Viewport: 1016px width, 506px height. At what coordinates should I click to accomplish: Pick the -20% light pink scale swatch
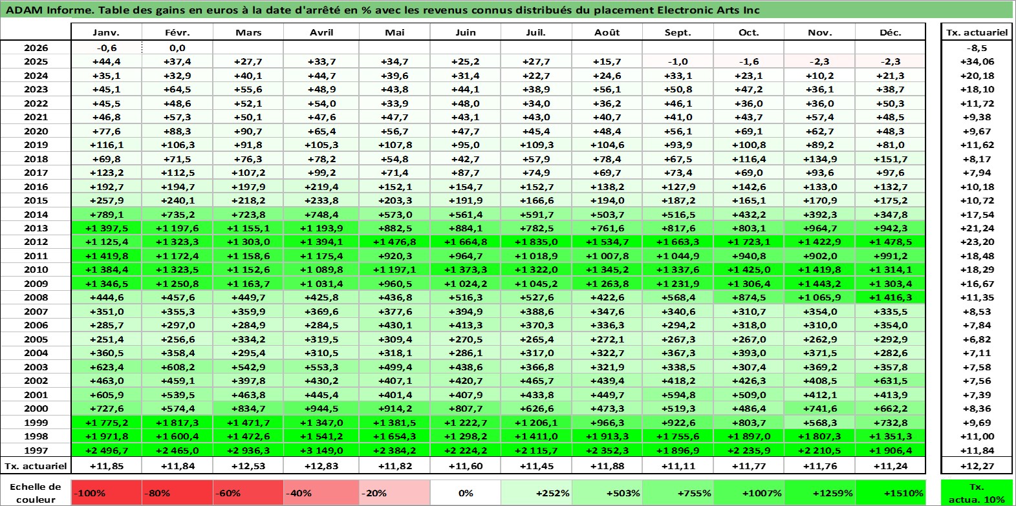coord(395,493)
